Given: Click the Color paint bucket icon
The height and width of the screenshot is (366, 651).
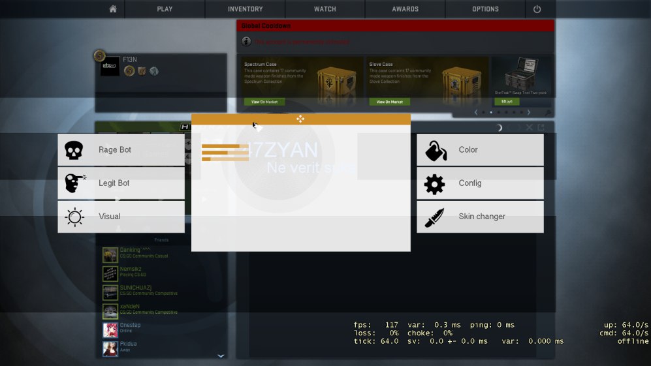Looking at the screenshot, I should coord(436,151).
